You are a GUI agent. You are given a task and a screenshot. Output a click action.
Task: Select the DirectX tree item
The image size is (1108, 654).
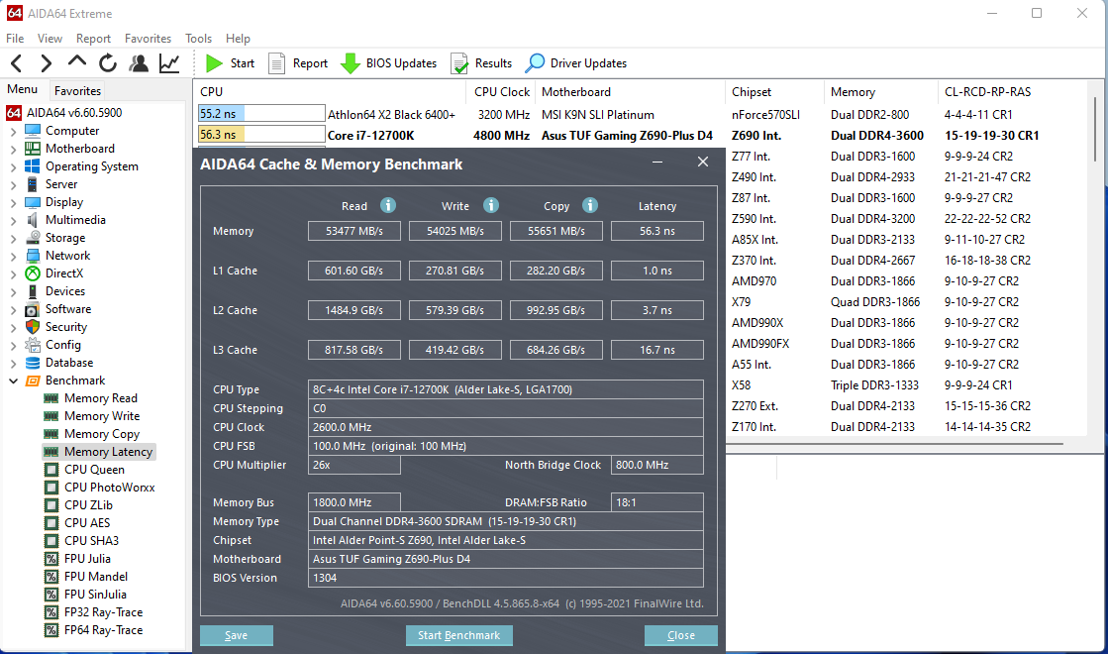tap(64, 272)
